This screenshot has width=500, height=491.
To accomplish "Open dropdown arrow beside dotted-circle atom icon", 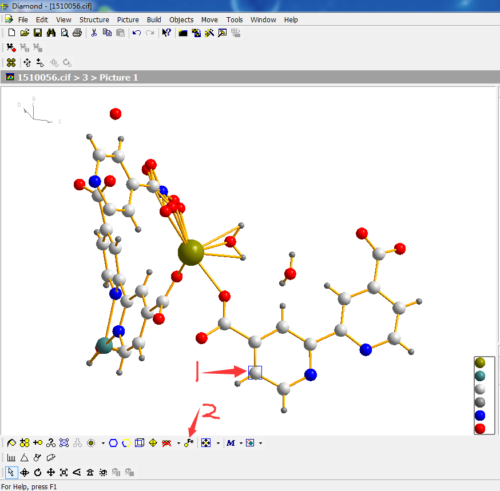I will click(x=102, y=443).
